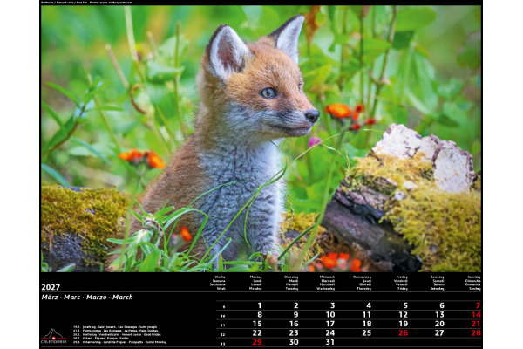Click the Tuesday column header
Screen dimensions: 523x349
coord(291,283)
